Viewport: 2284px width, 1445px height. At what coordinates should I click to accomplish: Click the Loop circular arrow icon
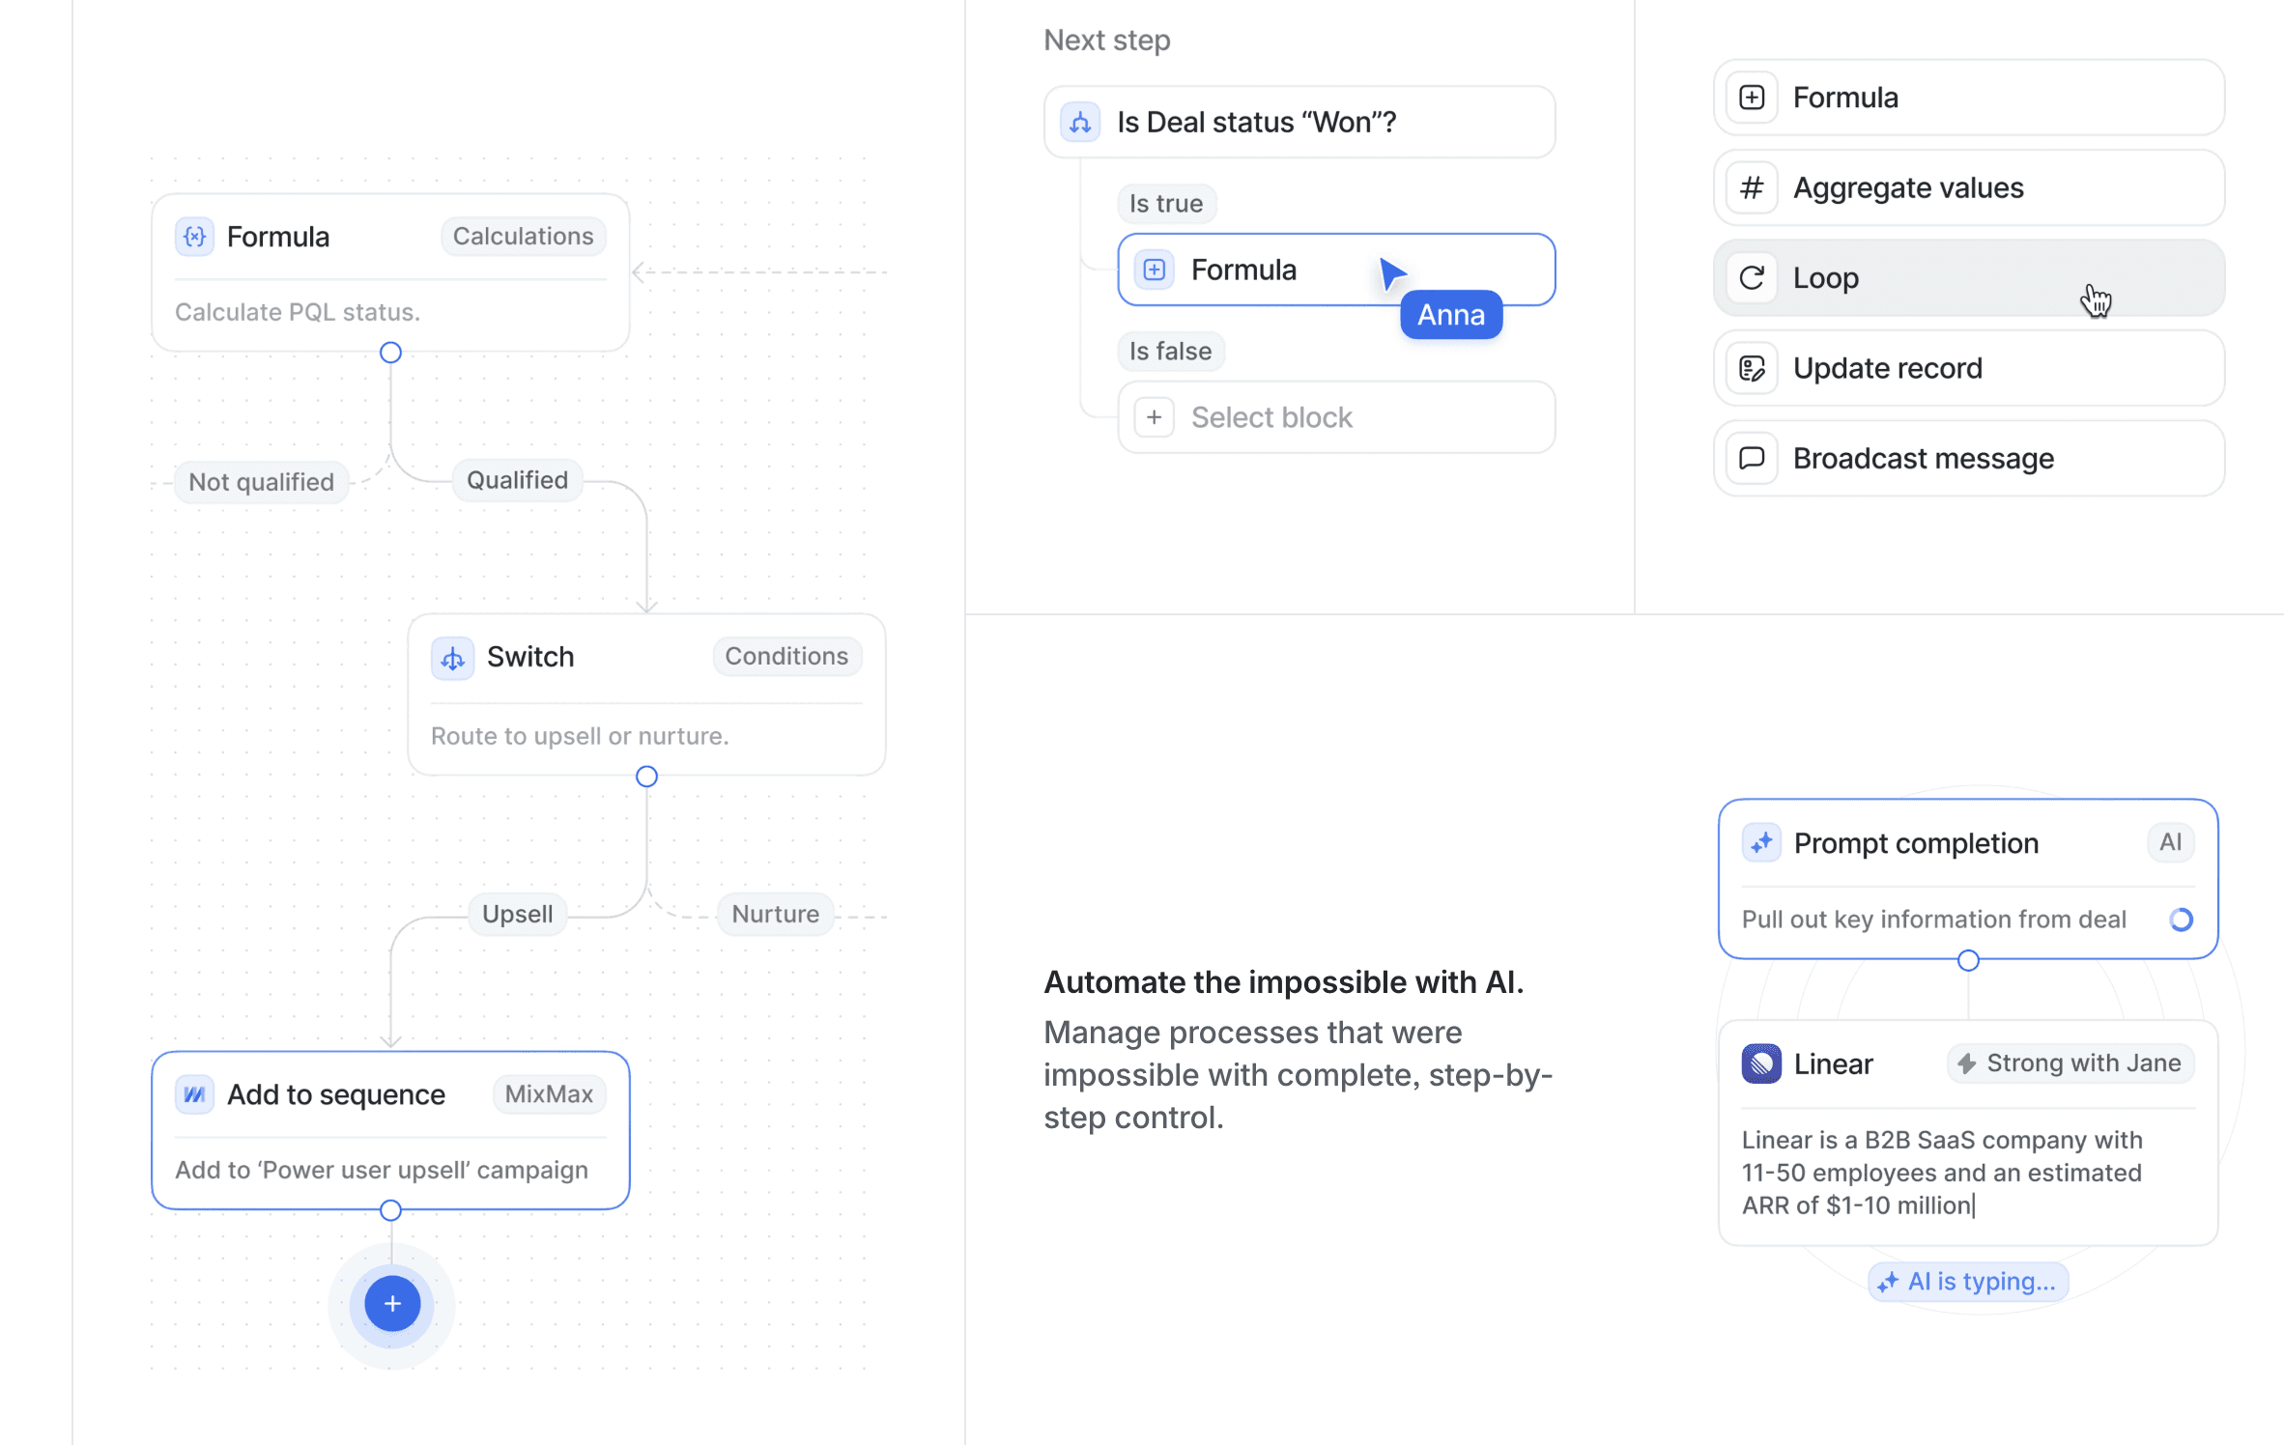1752,278
